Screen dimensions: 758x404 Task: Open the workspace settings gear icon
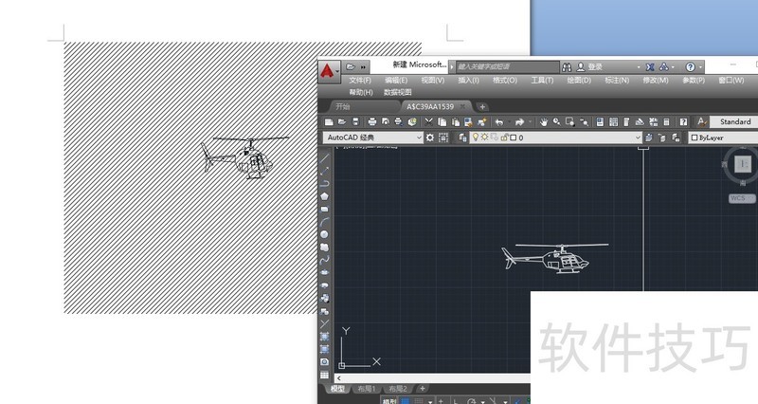pos(430,138)
